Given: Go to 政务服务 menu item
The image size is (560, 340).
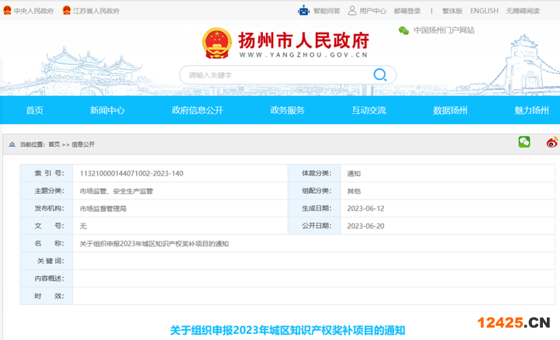Looking at the screenshot, I should pos(288,110).
